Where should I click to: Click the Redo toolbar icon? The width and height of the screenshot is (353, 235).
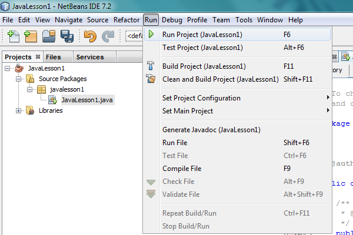(108, 36)
